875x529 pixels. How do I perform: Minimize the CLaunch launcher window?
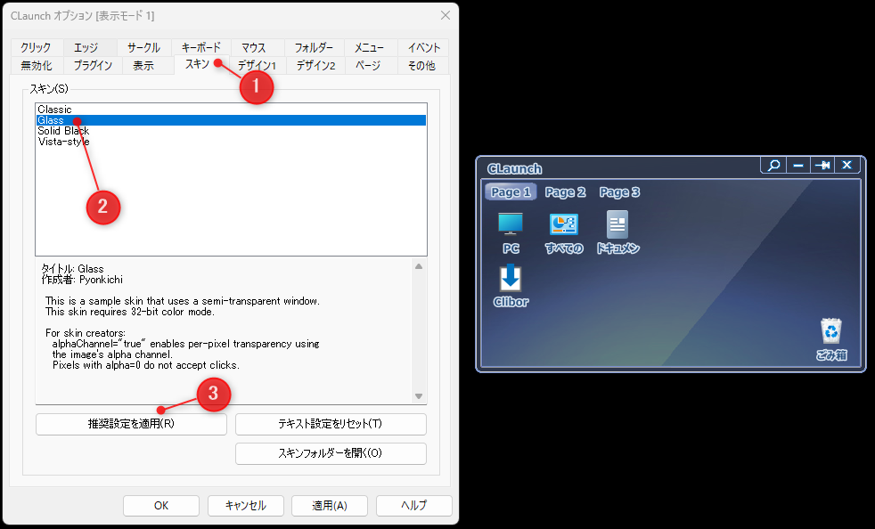pos(798,165)
